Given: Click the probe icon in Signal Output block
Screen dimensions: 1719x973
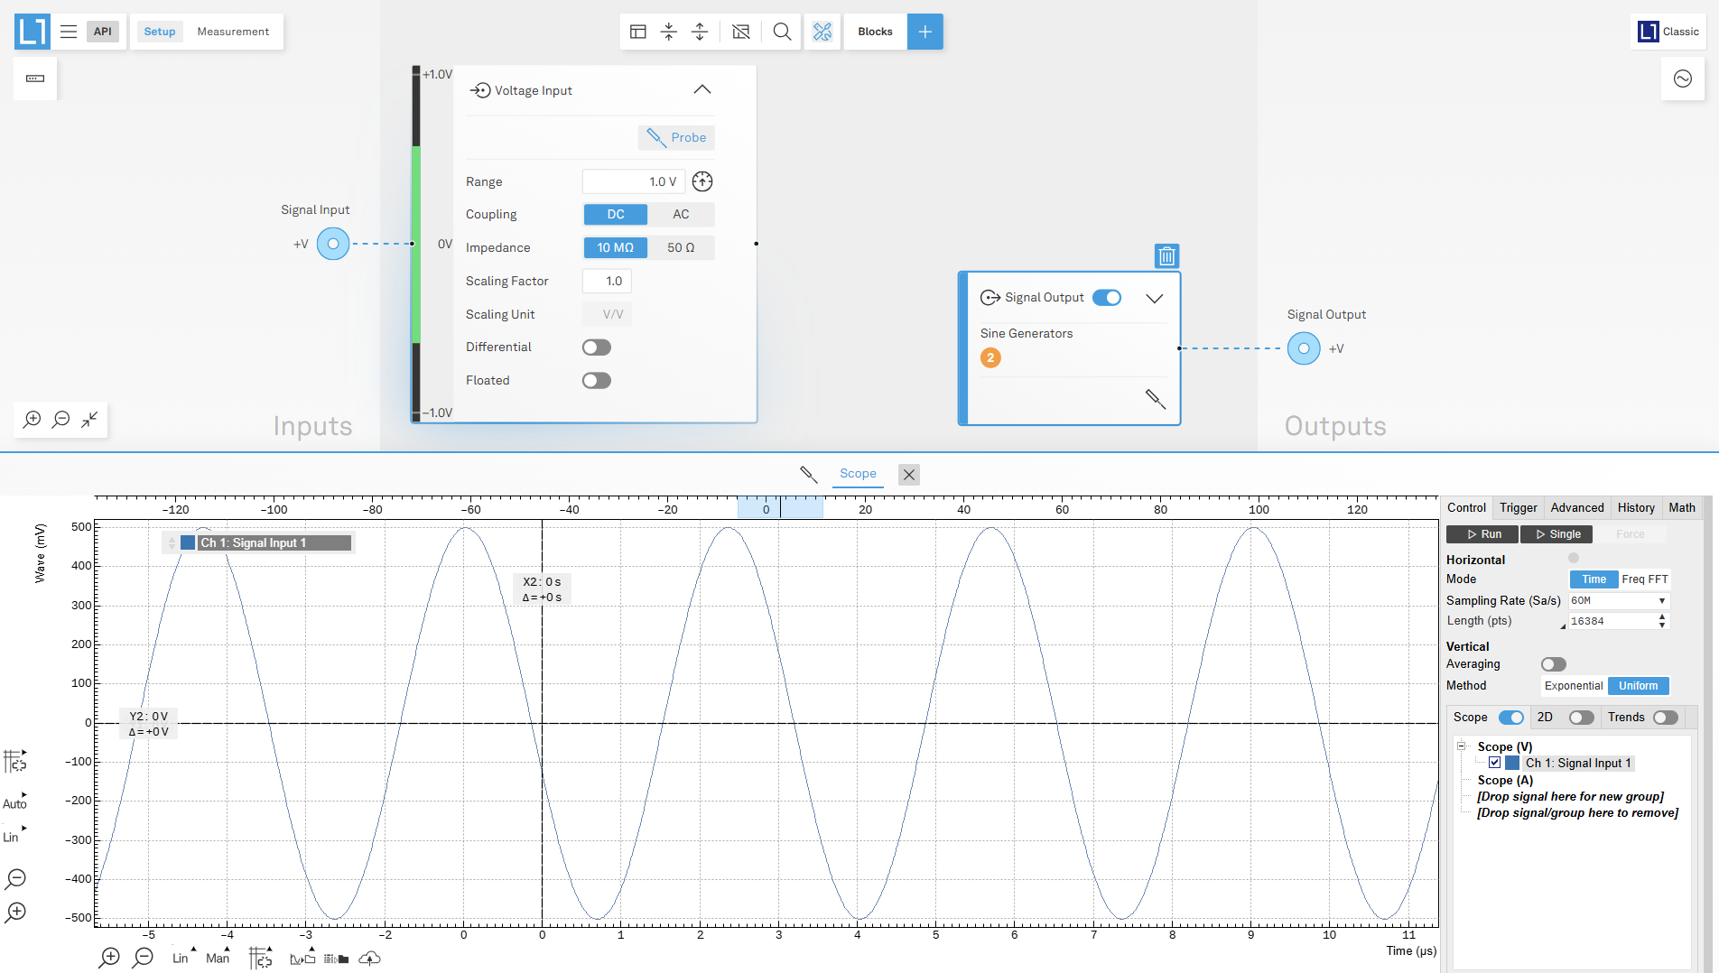Looking at the screenshot, I should click(1156, 399).
